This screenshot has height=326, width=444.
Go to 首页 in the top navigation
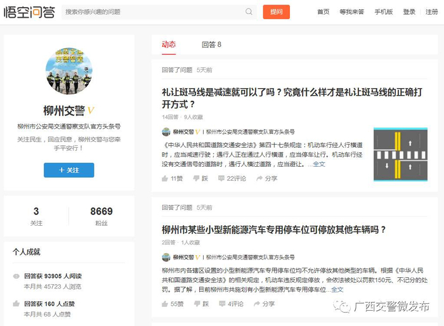323,12
